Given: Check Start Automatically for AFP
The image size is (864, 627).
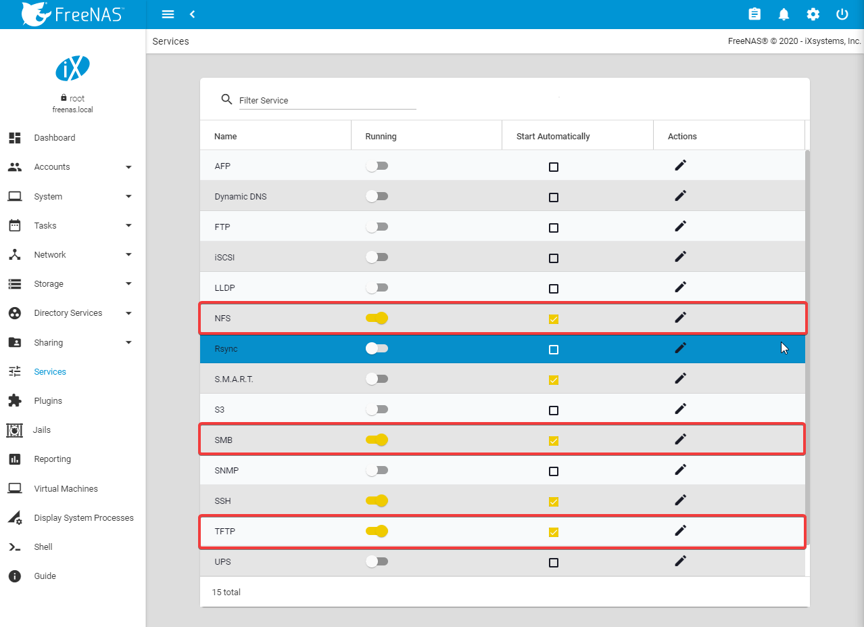Looking at the screenshot, I should click(554, 167).
